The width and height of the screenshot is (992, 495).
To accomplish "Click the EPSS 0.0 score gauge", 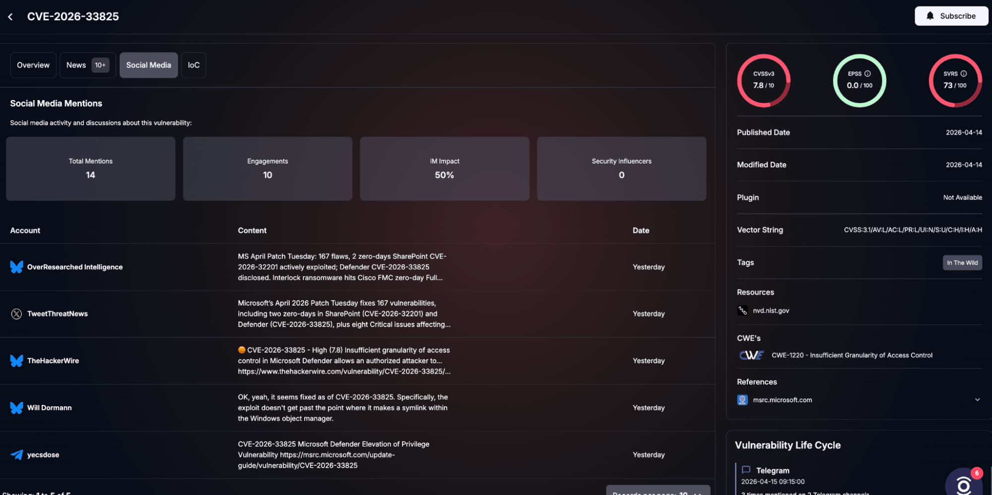I will pyautogui.click(x=860, y=81).
